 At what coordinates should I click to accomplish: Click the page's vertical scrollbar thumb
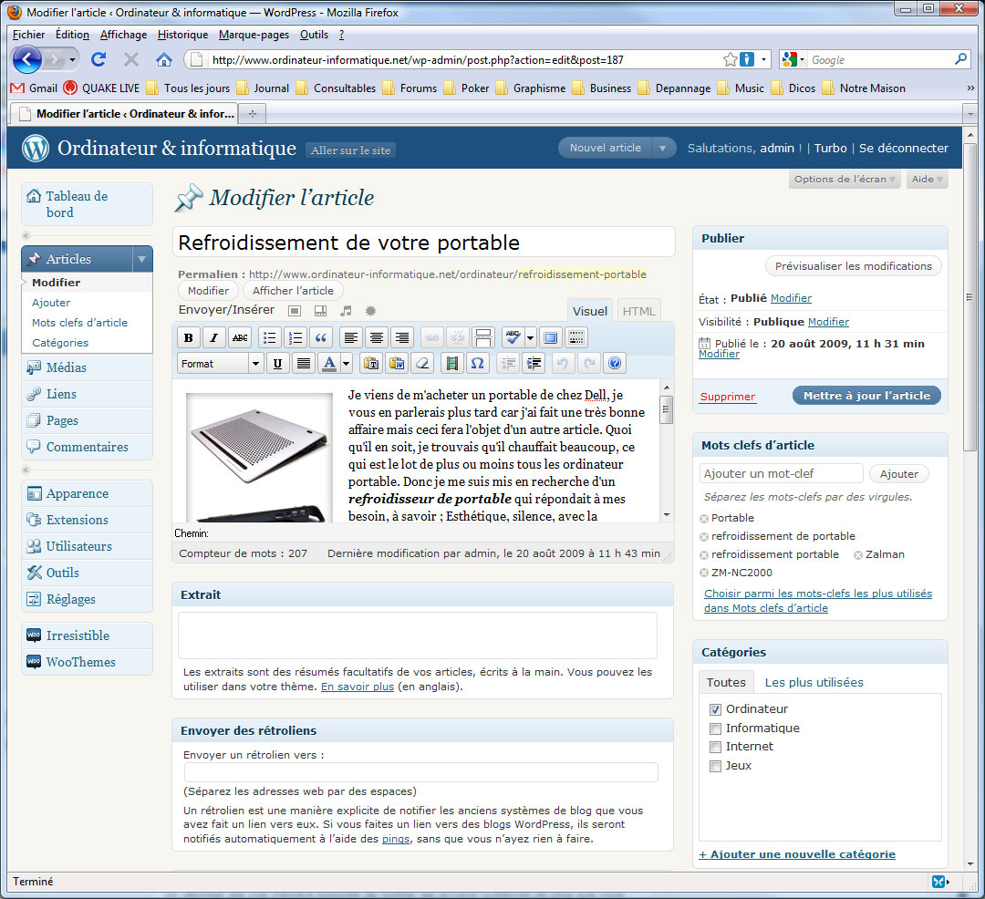pyautogui.click(x=969, y=297)
